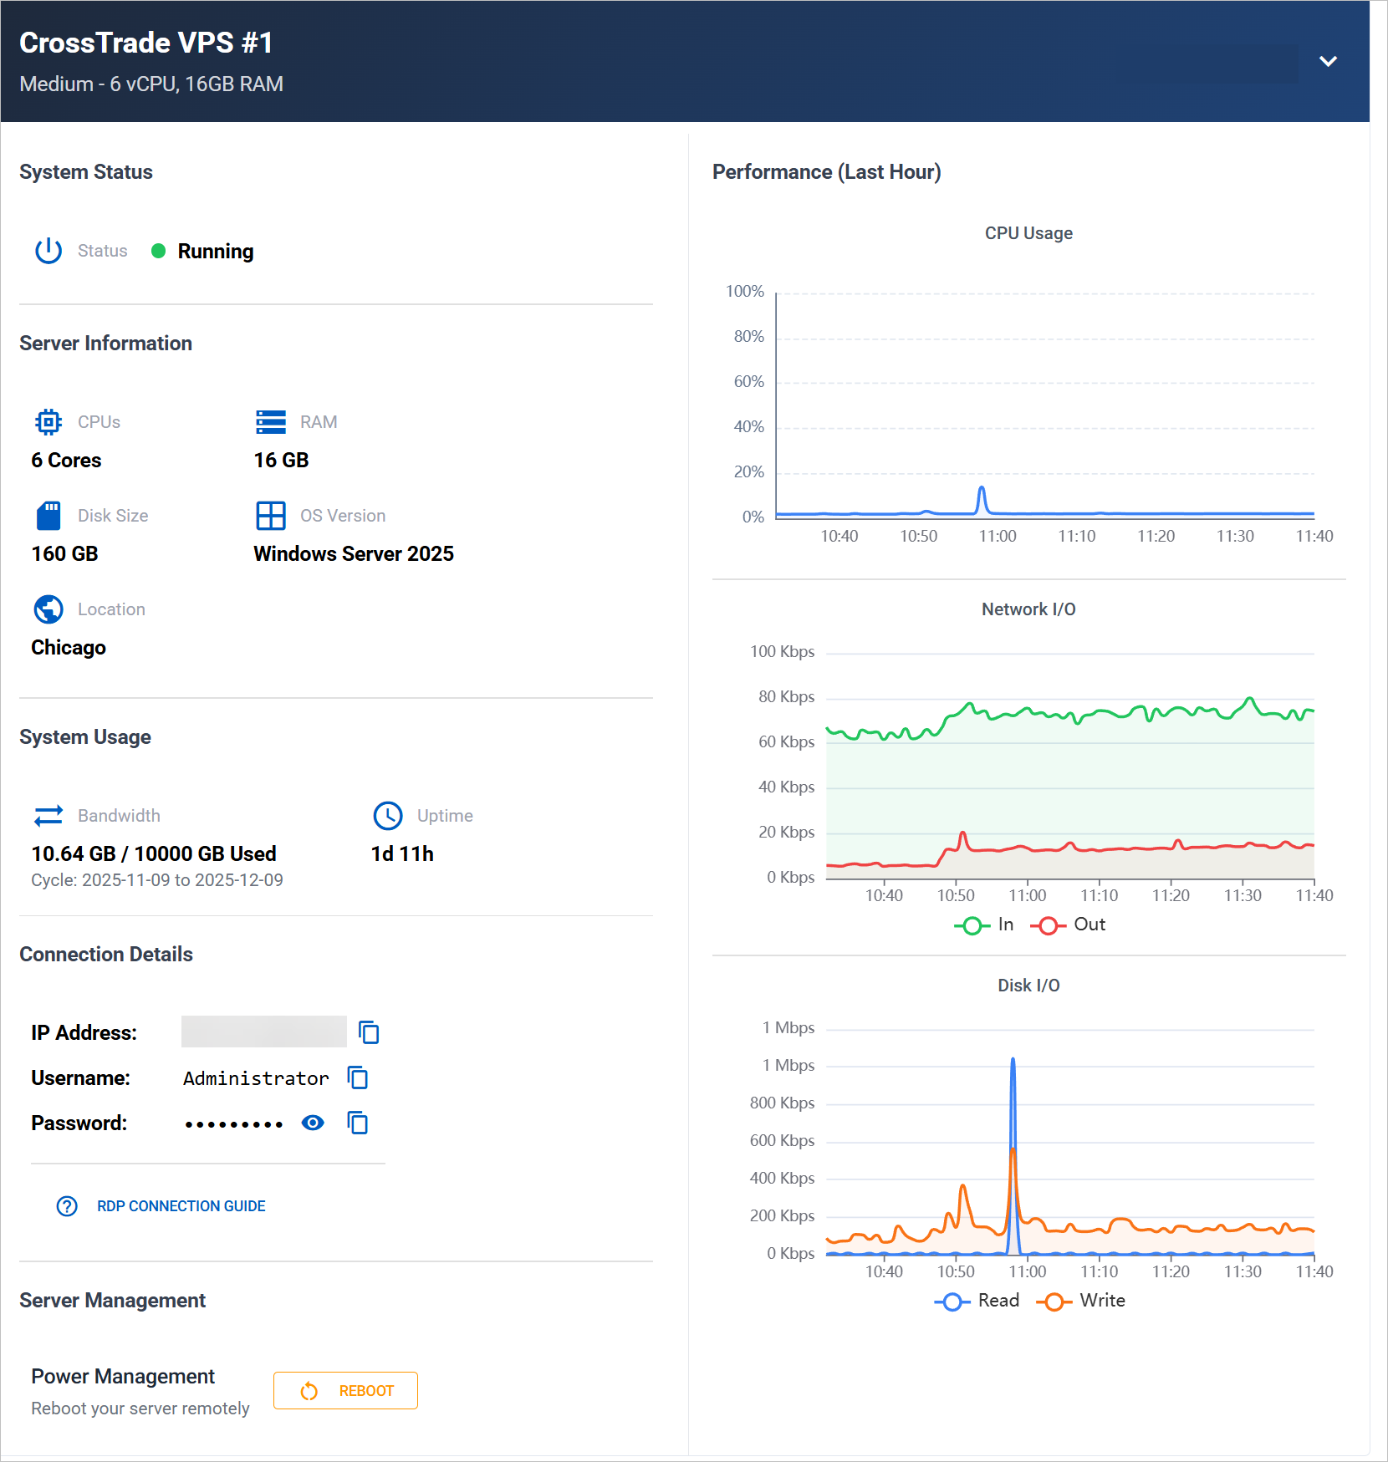Reveal the hidden password with eye icon
Viewport: 1388px width, 1462px height.
point(313,1123)
